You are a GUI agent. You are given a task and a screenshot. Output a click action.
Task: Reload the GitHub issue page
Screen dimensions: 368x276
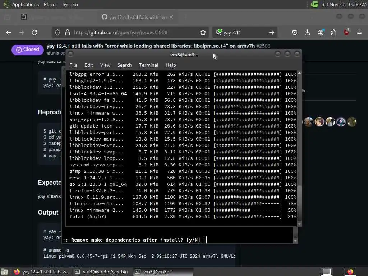click(x=34, y=32)
